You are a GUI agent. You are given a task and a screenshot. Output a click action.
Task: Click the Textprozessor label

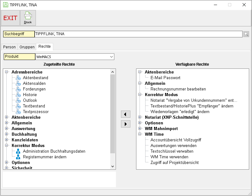(36, 112)
